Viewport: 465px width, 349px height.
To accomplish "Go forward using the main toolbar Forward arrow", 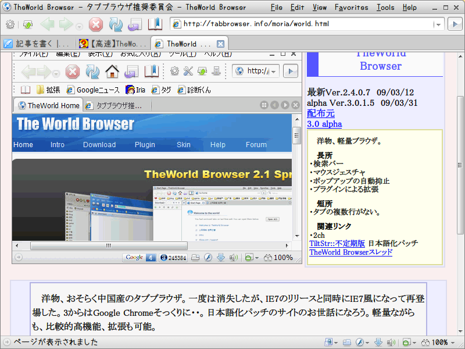I will click(66, 24).
